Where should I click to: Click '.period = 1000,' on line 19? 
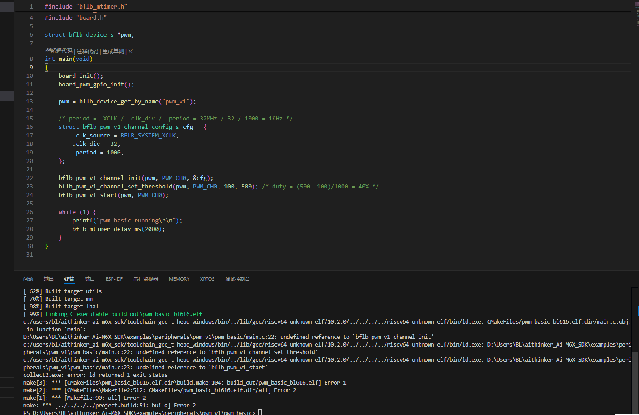(98, 153)
